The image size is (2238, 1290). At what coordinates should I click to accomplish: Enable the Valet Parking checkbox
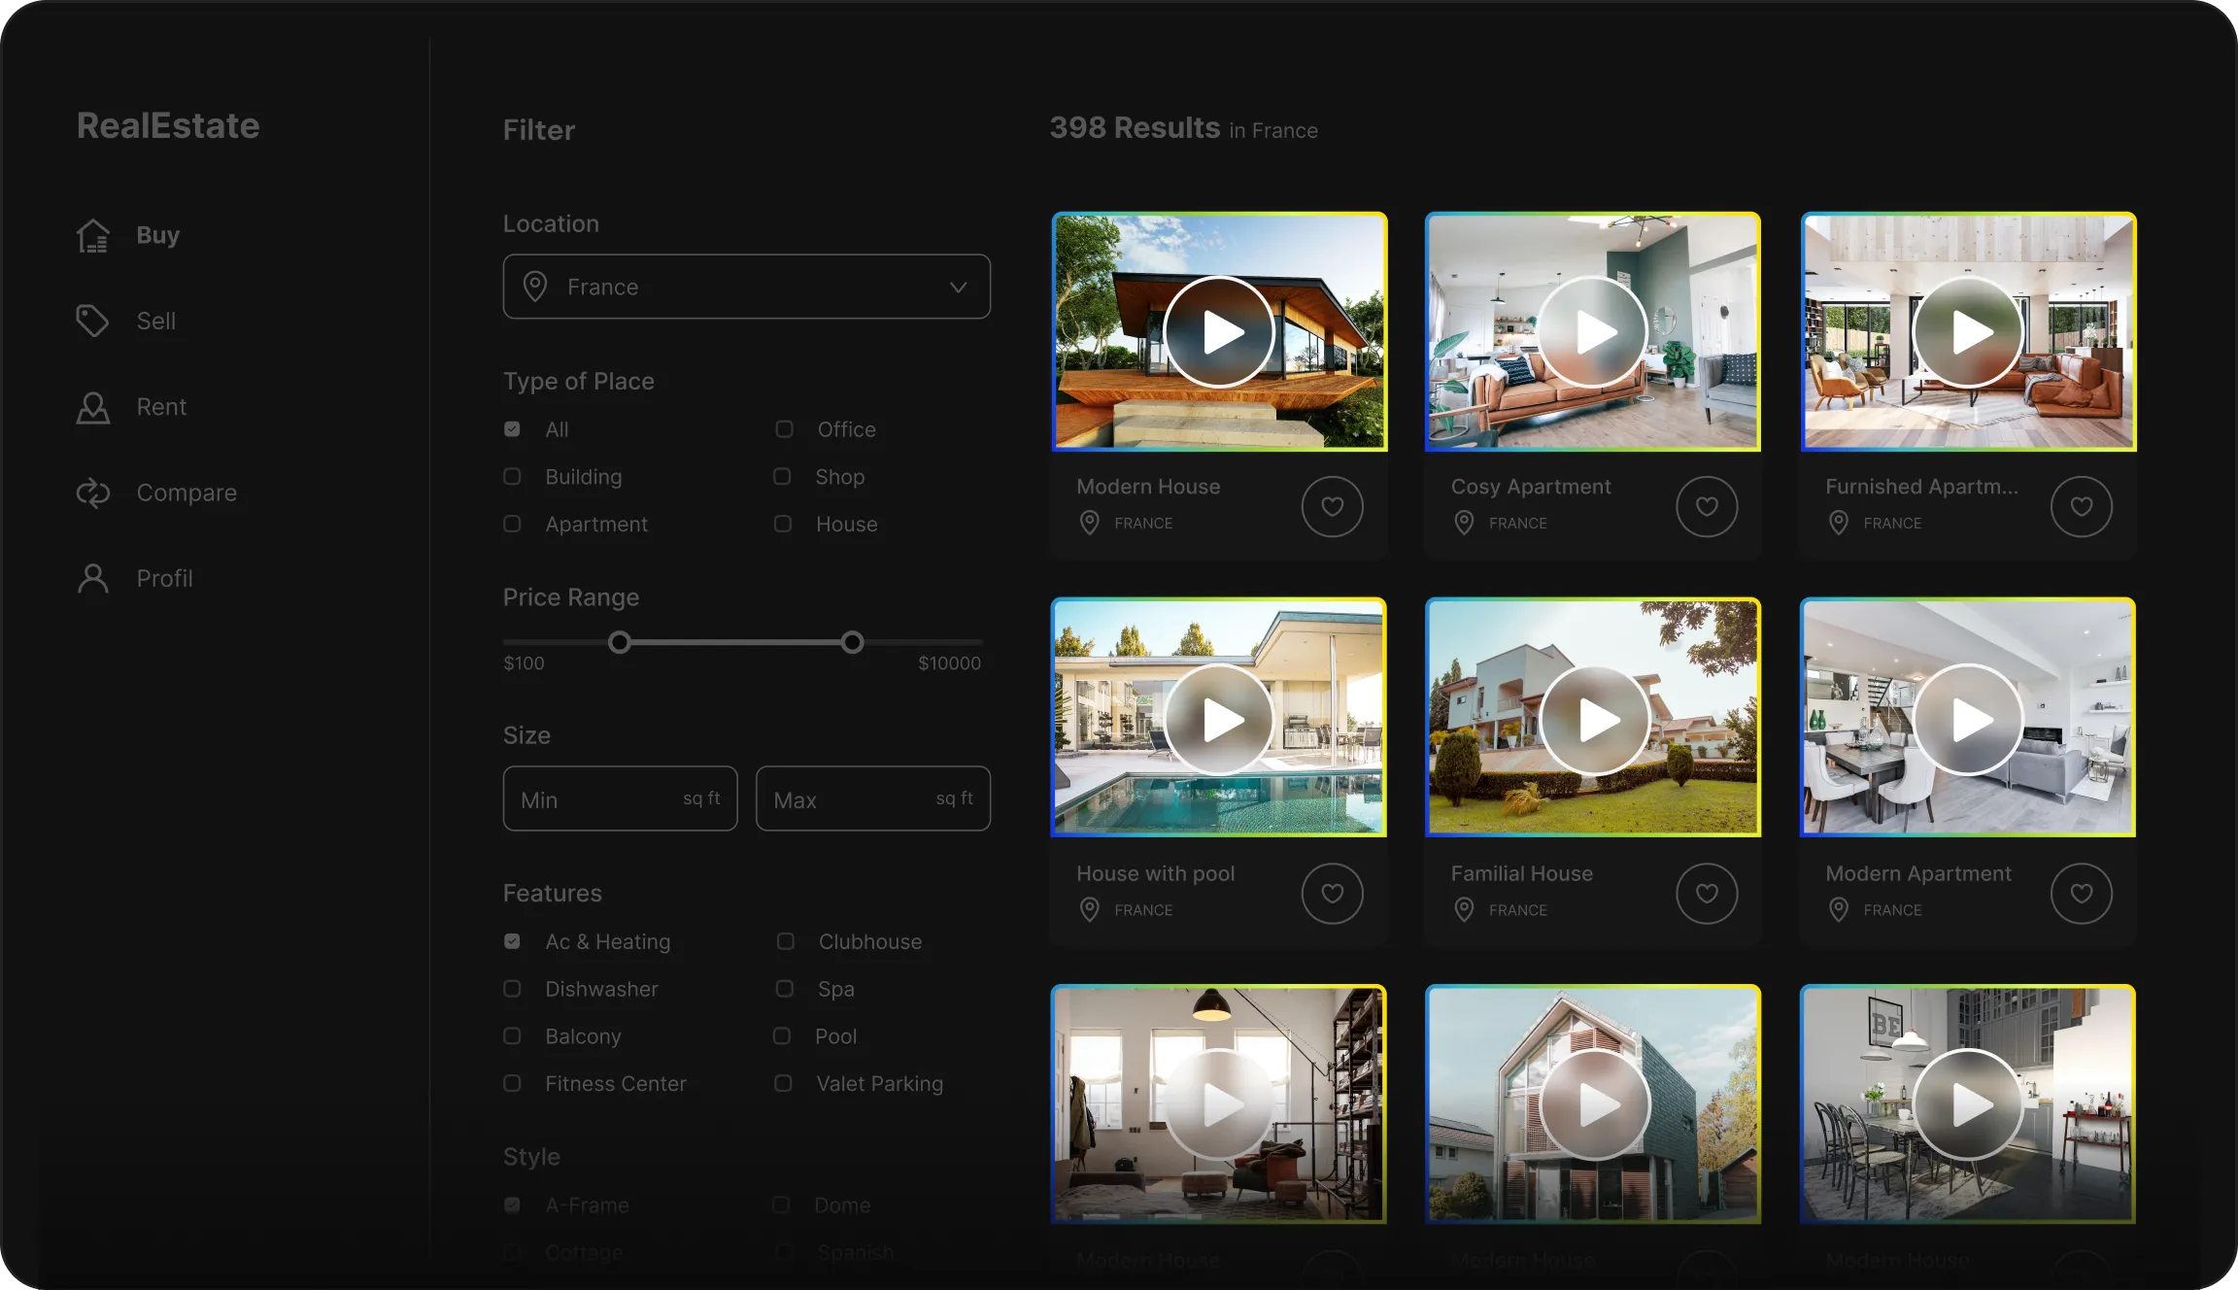click(783, 1083)
